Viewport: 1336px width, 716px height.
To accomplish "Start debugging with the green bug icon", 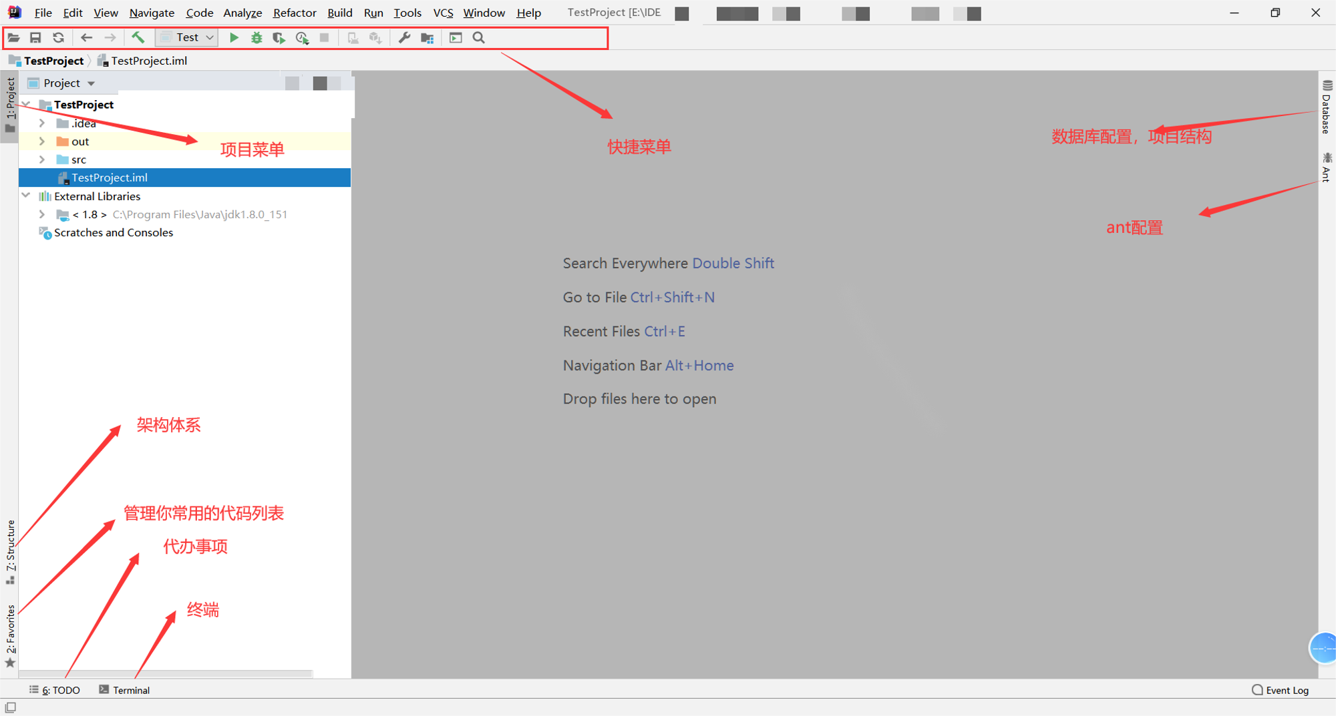I will point(257,38).
